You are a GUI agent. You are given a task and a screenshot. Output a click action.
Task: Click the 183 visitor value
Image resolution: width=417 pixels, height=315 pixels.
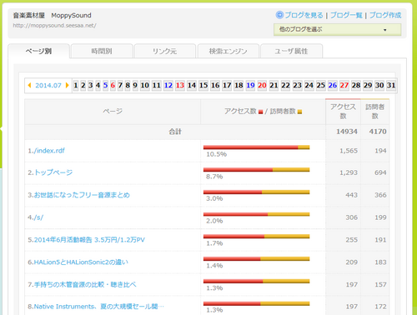[380, 262]
